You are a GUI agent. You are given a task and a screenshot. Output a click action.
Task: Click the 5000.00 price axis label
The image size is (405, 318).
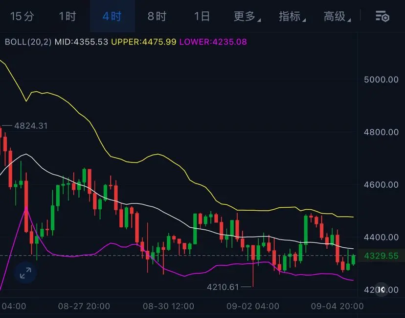(x=381, y=79)
